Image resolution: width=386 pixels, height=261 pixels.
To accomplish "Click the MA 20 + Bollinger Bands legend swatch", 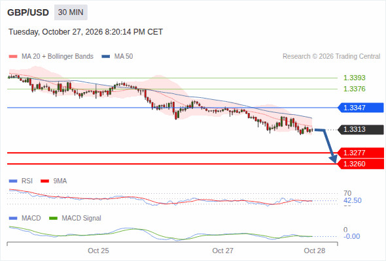I will [x=13, y=57].
